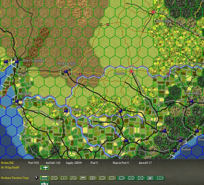Click the 'Northern Territory Corps' label
Viewport: 204px width, 185px height.
[15, 178]
